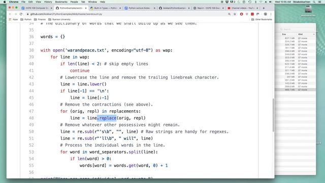Viewport: 325px width, 183px height.
Task: Open the Python bookmarks folder
Action: click(x=26, y=19)
